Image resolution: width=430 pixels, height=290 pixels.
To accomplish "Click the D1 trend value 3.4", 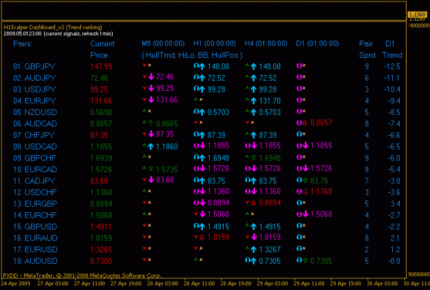I will (396, 204).
